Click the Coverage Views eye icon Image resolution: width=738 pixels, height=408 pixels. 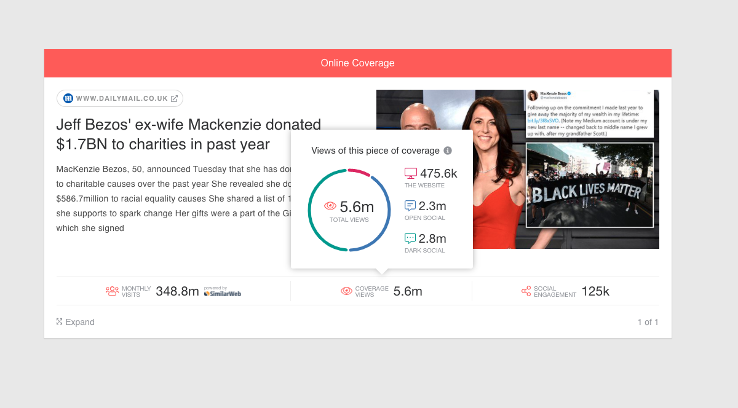(347, 291)
